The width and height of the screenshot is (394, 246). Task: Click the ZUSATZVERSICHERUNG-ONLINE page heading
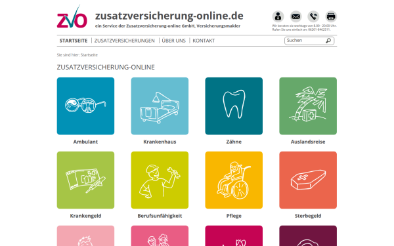(106, 68)
